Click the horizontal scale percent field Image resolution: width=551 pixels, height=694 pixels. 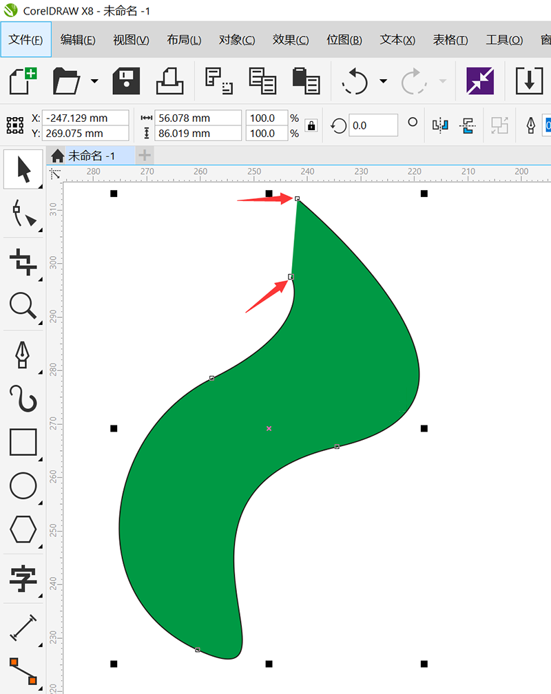click(267, 118)
